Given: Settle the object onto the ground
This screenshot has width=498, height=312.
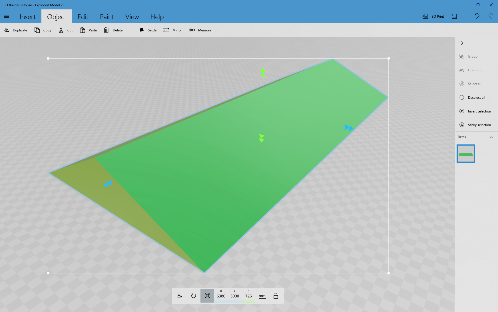Looking at the screenshot, I should tap(148, 30).
